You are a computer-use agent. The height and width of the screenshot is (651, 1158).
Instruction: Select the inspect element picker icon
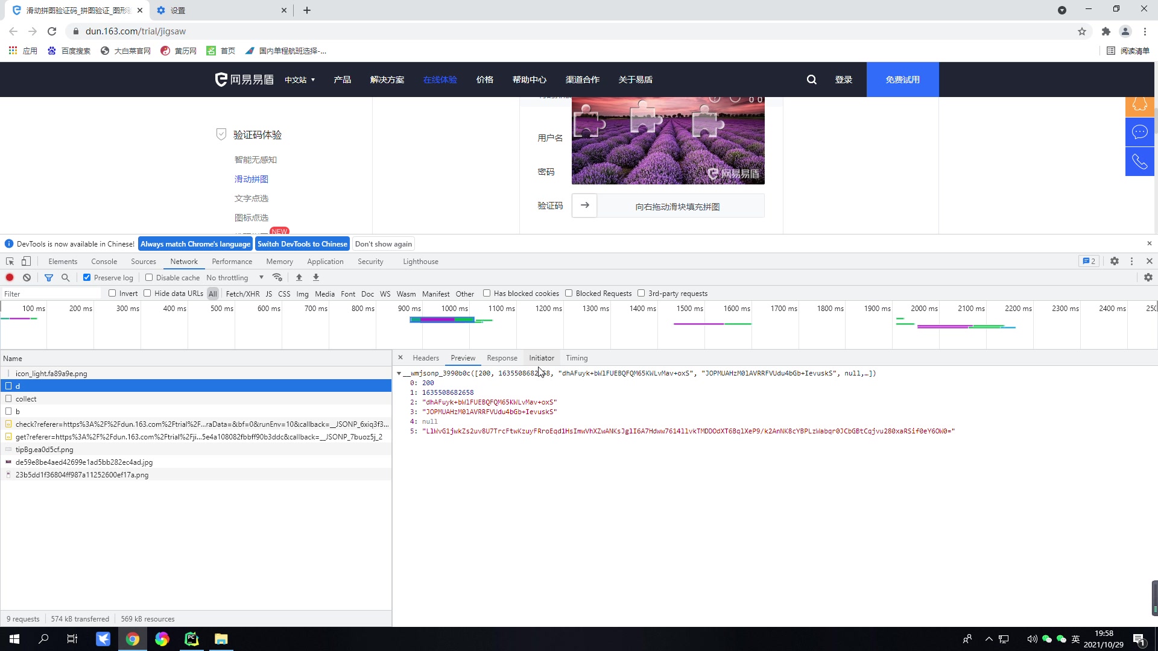(10, 261)
